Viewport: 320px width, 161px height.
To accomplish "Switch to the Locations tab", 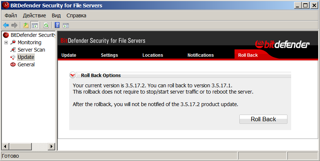I will click(153, 55).
